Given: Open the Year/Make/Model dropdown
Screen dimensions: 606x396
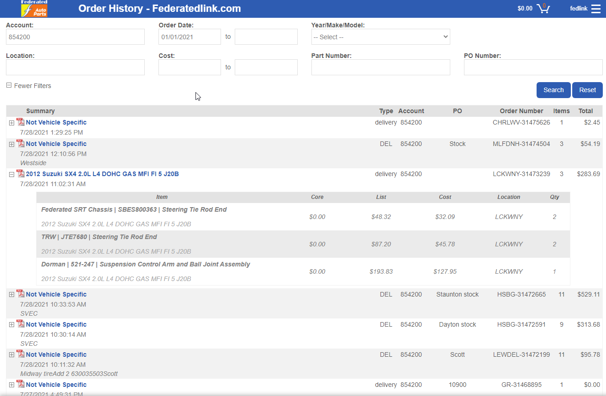Looking at the screenshot, I should point(380,37).
